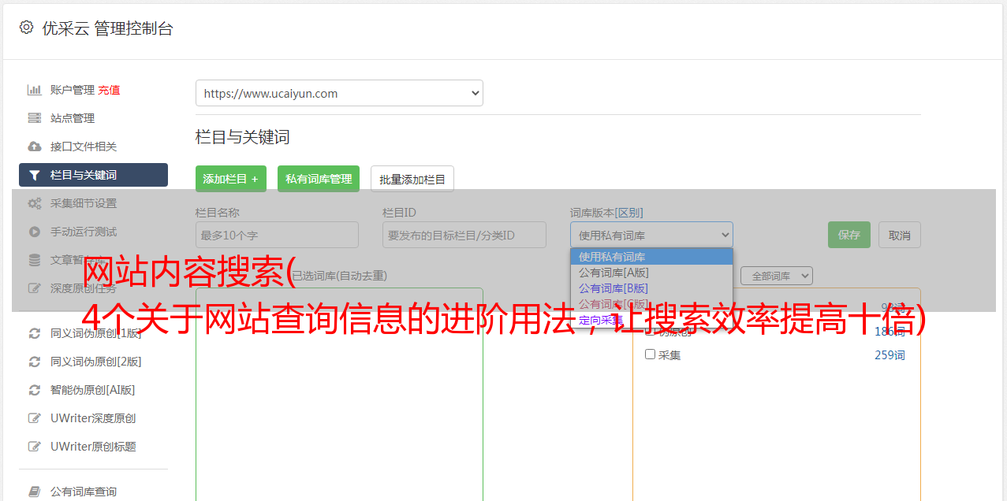
Task: Choose 使用私有词库 option in list
Action: (x=651, y=257)
